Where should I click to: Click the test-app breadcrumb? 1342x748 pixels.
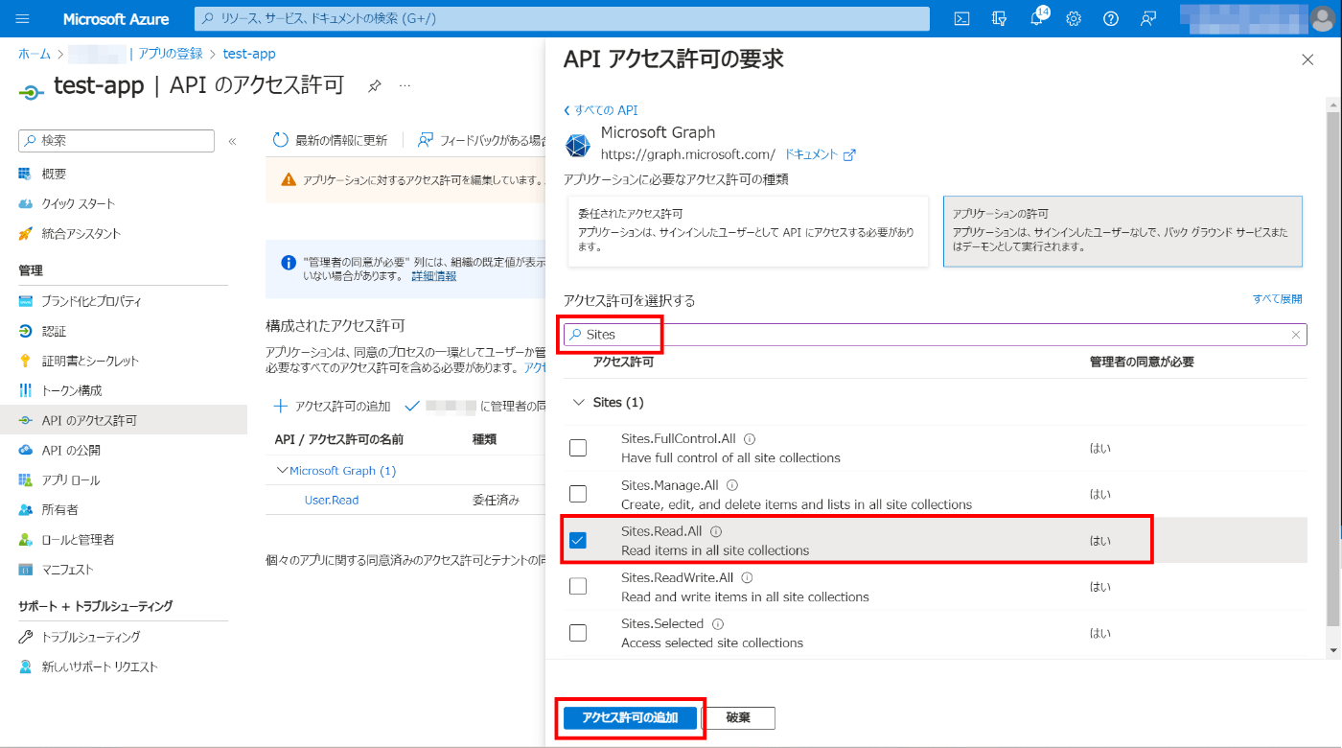249,54
